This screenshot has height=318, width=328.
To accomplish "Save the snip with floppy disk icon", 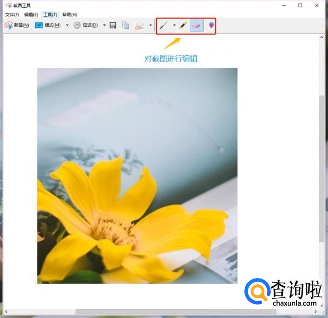I will tap(113, 25).
